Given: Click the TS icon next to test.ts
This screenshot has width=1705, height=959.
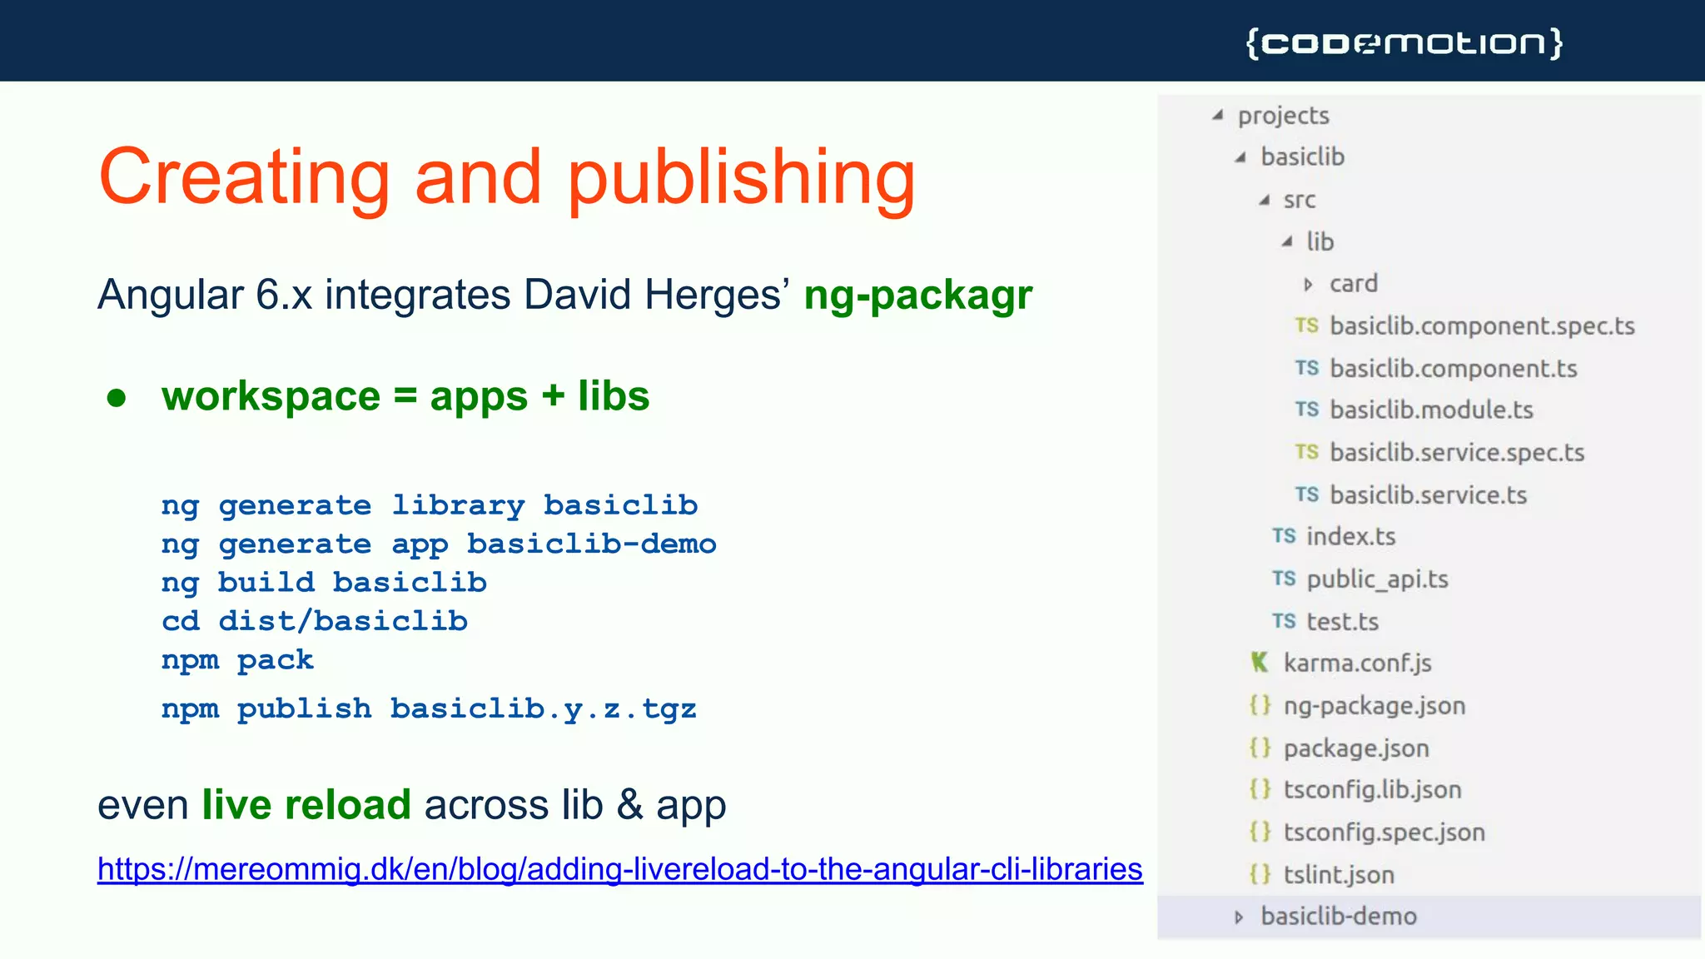Looking at the screenshot, I should pyautogui.click(x=1284, y=621).
